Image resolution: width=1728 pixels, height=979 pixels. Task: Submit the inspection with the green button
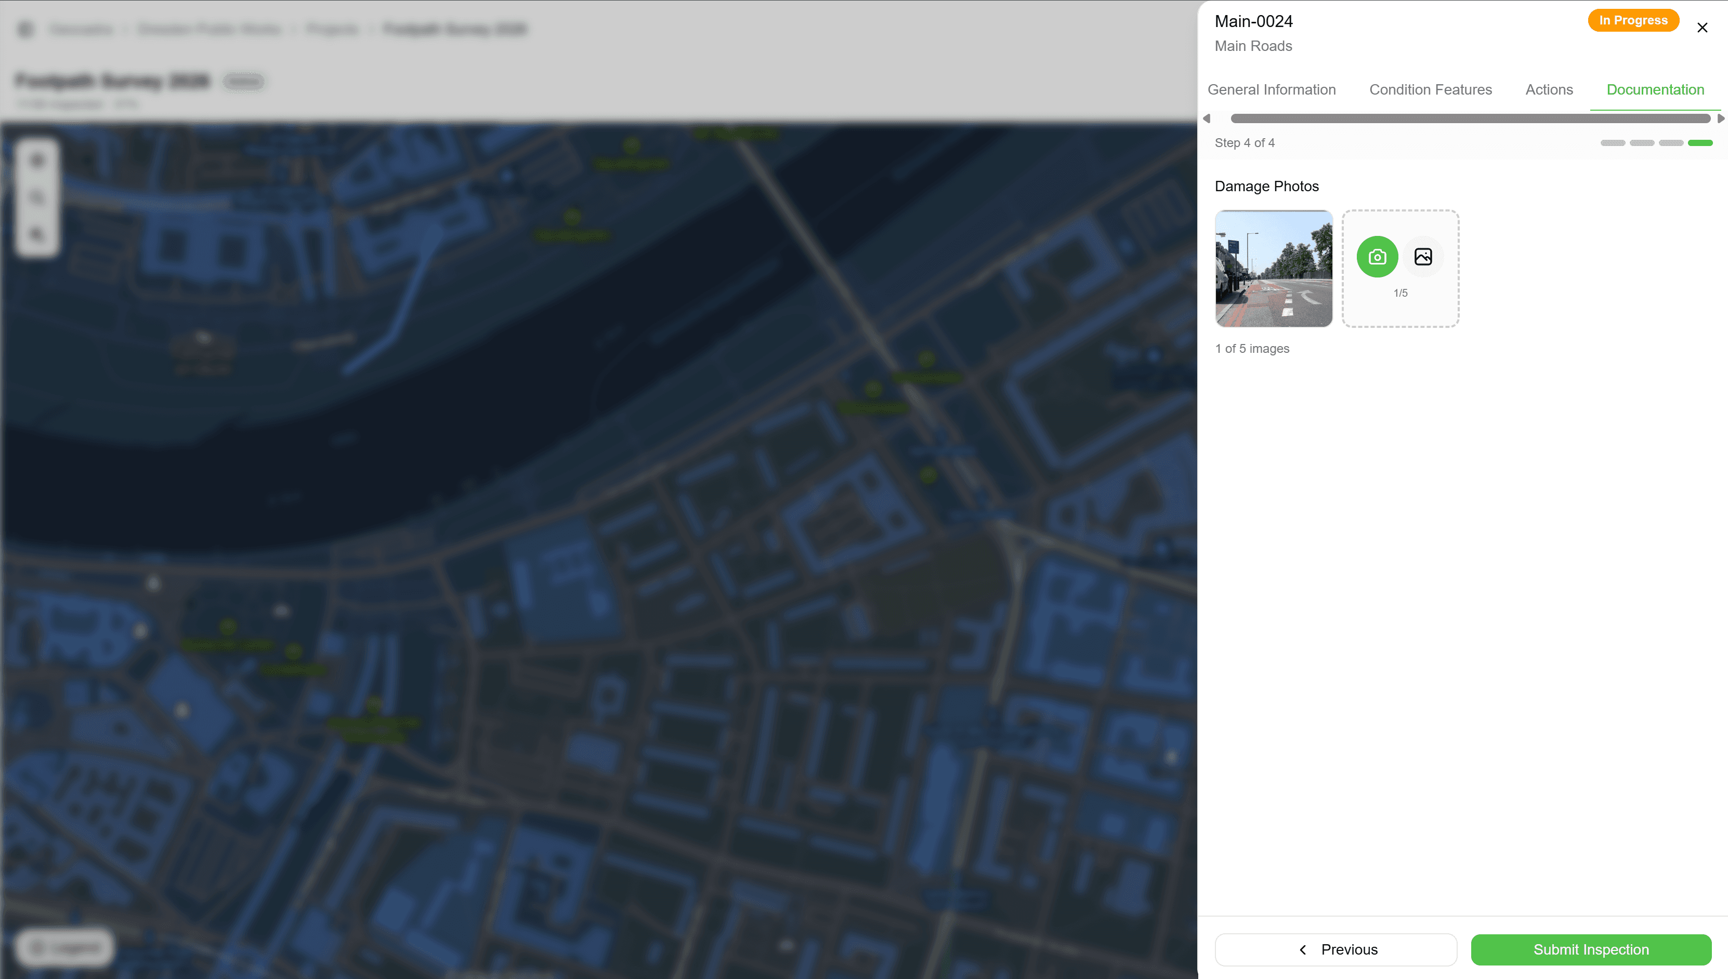click(x=1590, y=949)
